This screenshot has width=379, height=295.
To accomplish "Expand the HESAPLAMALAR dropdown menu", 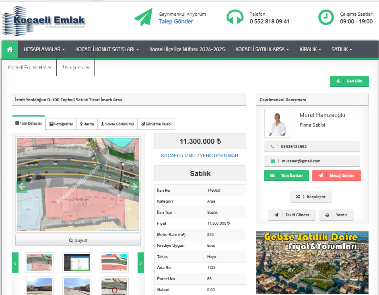I will [44, 49].
